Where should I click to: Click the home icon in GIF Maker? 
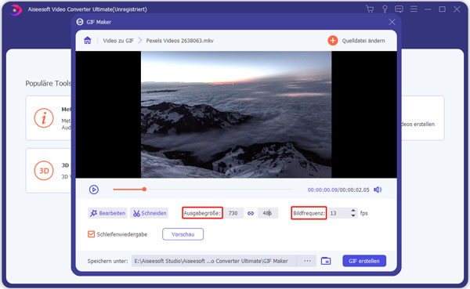[88, 40]
